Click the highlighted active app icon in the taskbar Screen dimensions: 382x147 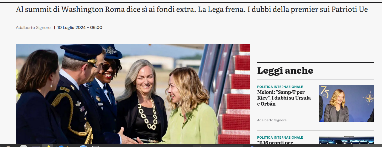[47, 146]
